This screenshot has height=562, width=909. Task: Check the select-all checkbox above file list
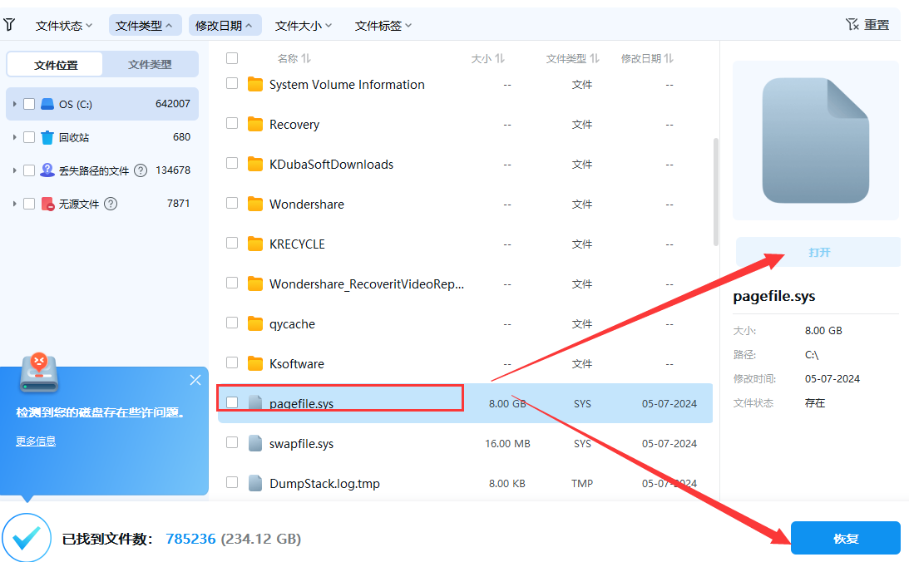pyautogui.click(x=231, y=58)
